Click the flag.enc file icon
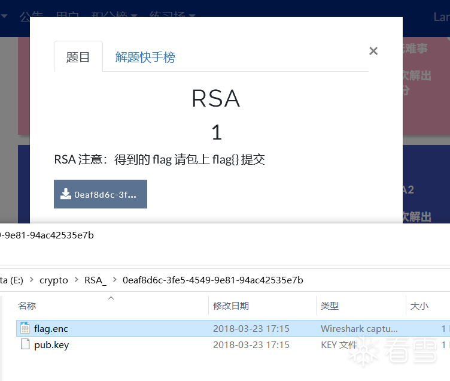This screenshot has height=381, width=450. 25,328
